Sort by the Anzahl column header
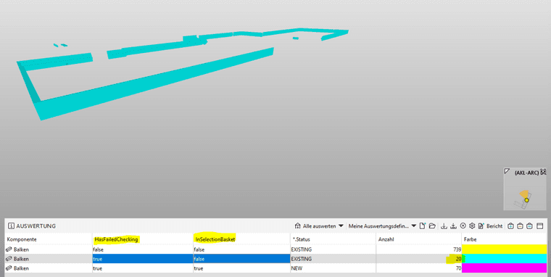 [418, 239]
